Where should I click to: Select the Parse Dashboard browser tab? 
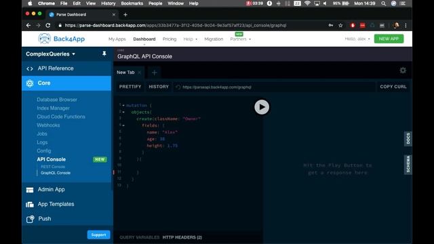point(82,14)
